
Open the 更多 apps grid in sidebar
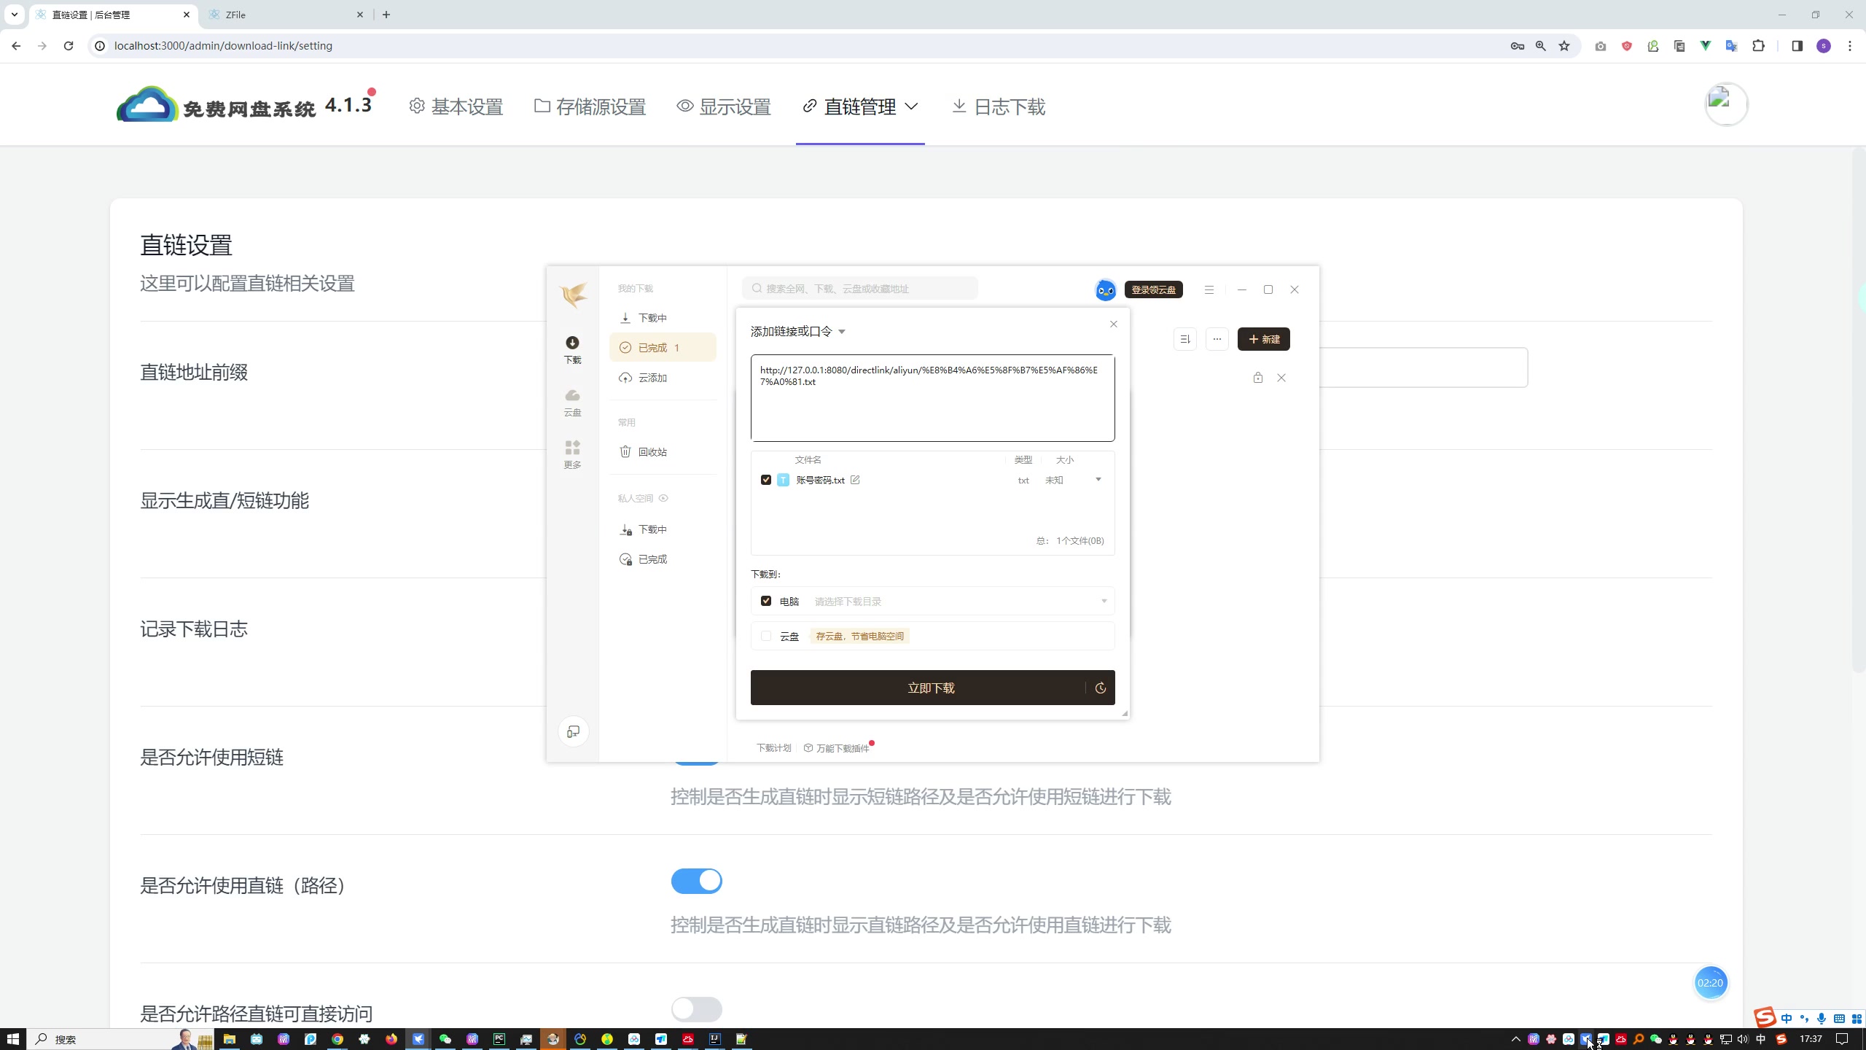(x=572, y=455)
